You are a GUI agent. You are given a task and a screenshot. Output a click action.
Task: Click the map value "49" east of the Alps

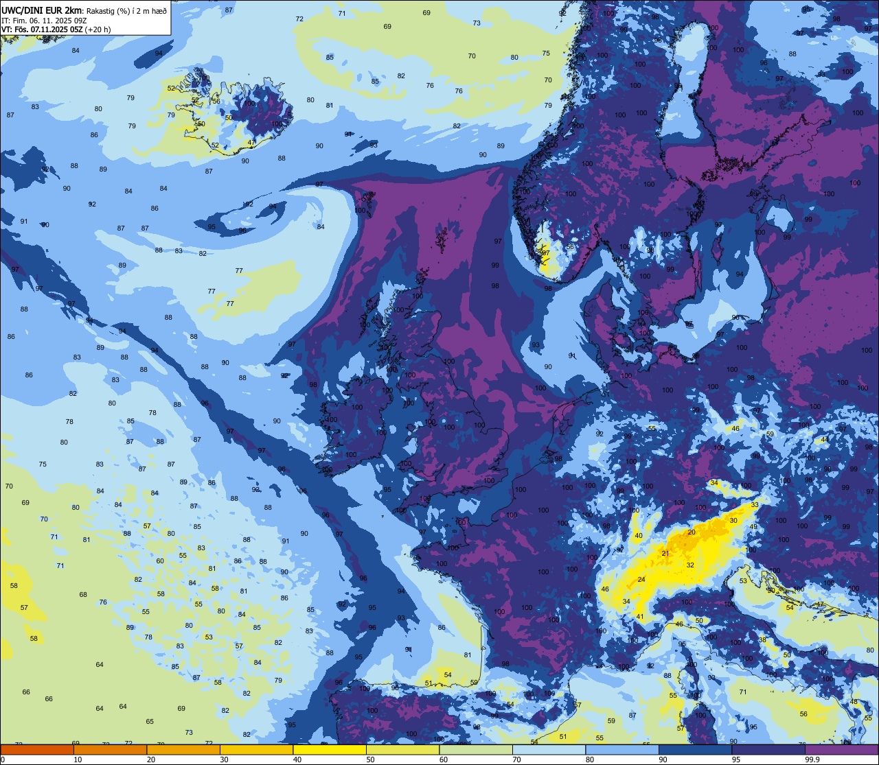pyautogui.click(x=753, y=527)
